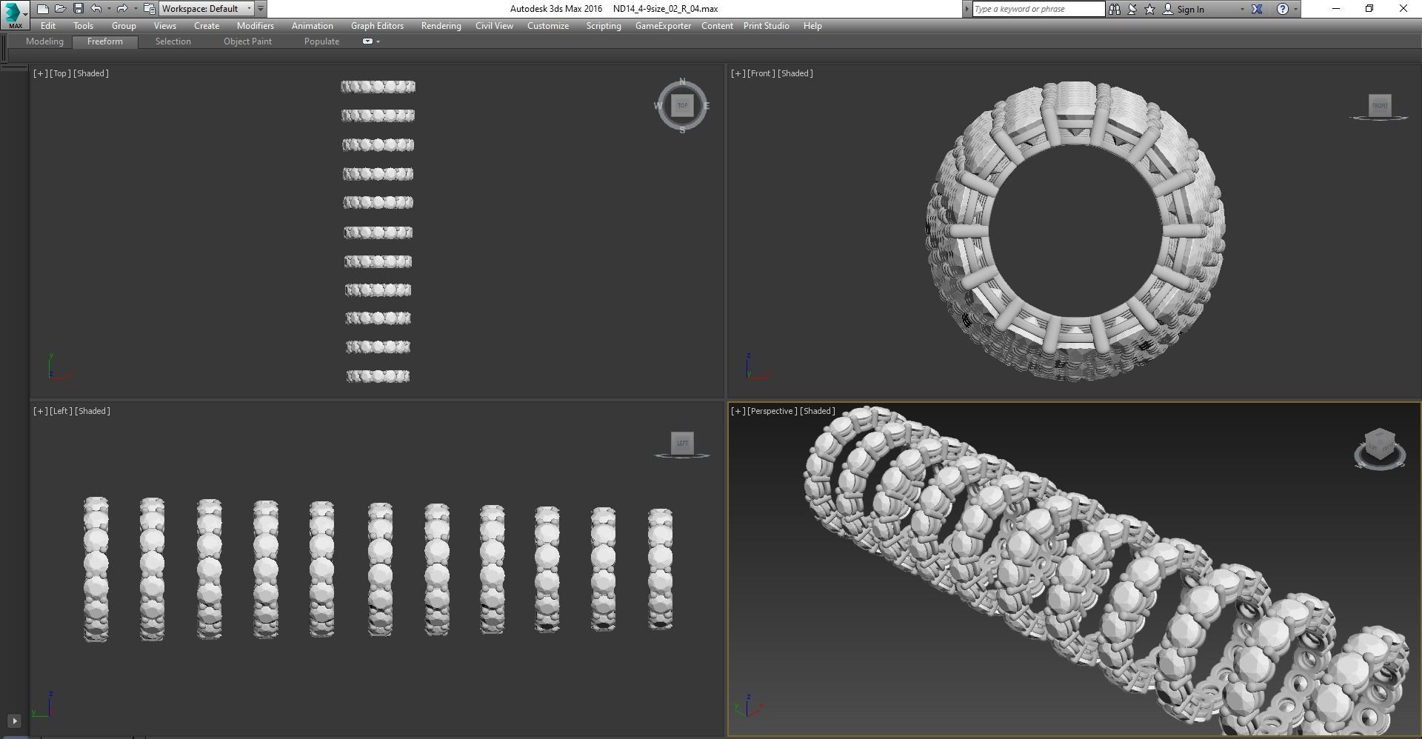
Task: Open the GameExporter menu
Action: pyautogui.click(x=663, y=26)
